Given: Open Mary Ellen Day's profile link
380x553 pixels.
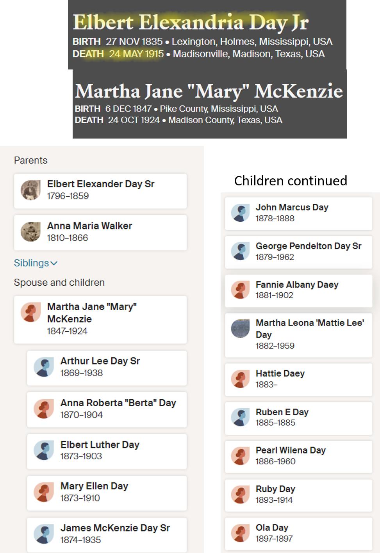Looking at the screenshot, I should point(94,486).
